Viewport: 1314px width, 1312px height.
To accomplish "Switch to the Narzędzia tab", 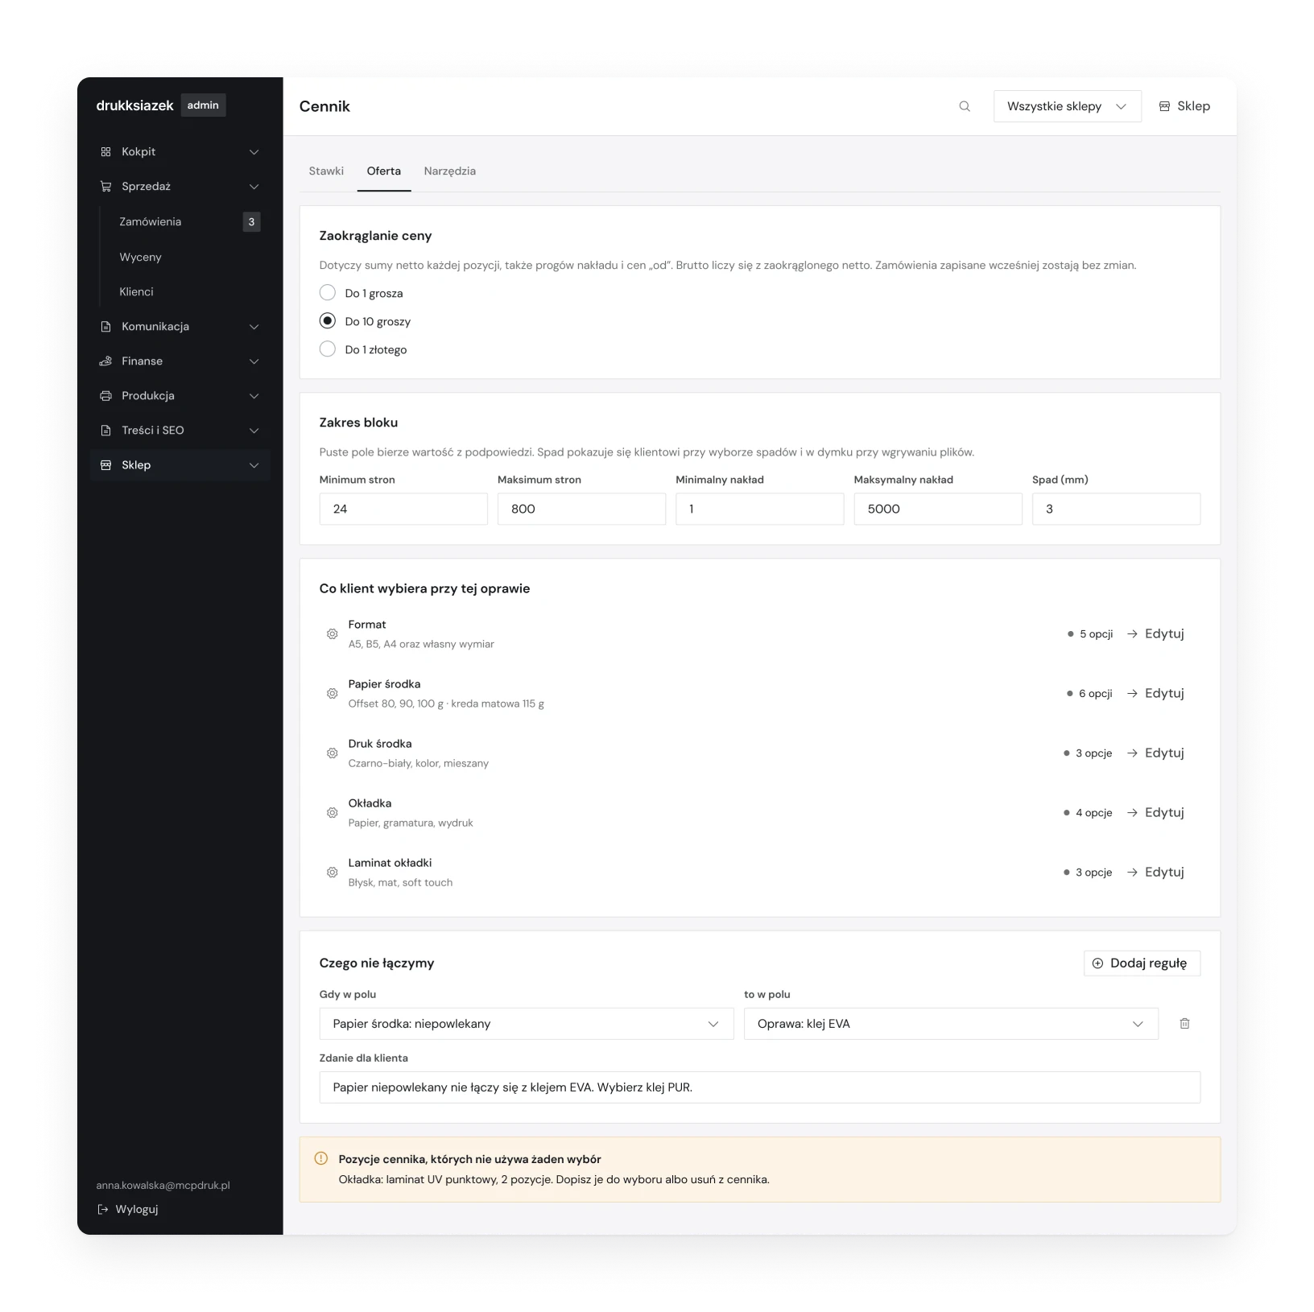I will 450,171.
